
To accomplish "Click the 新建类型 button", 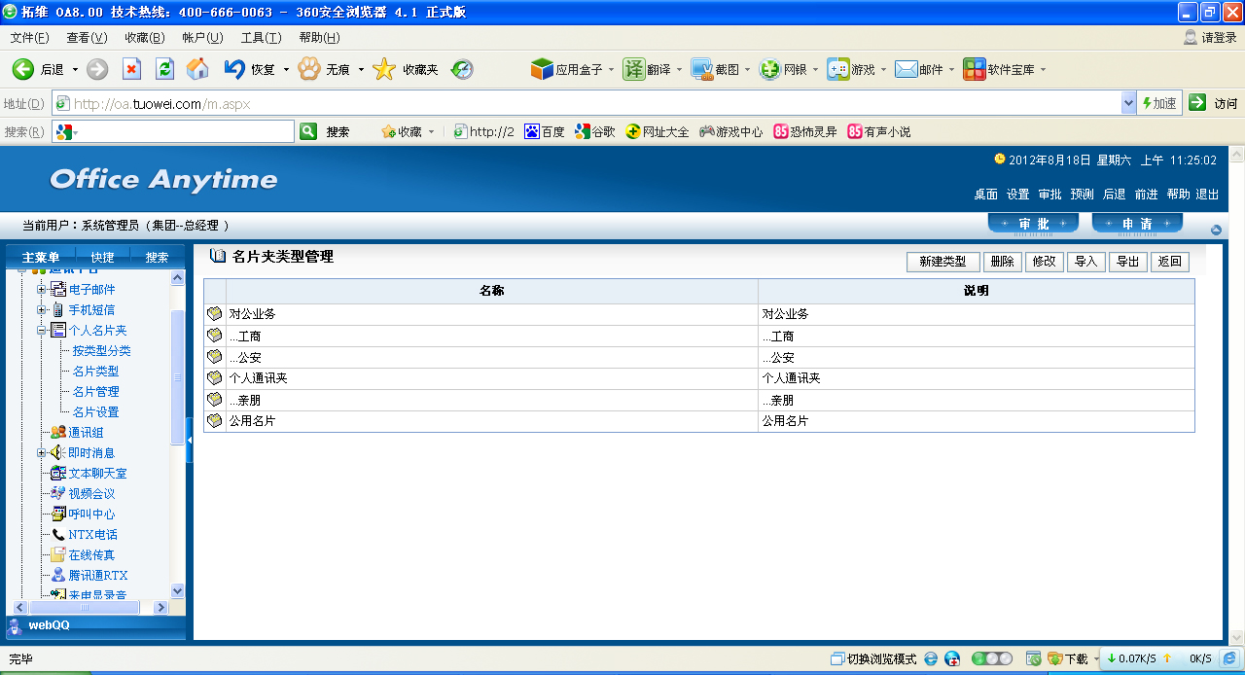I will (x=943, y=262).
